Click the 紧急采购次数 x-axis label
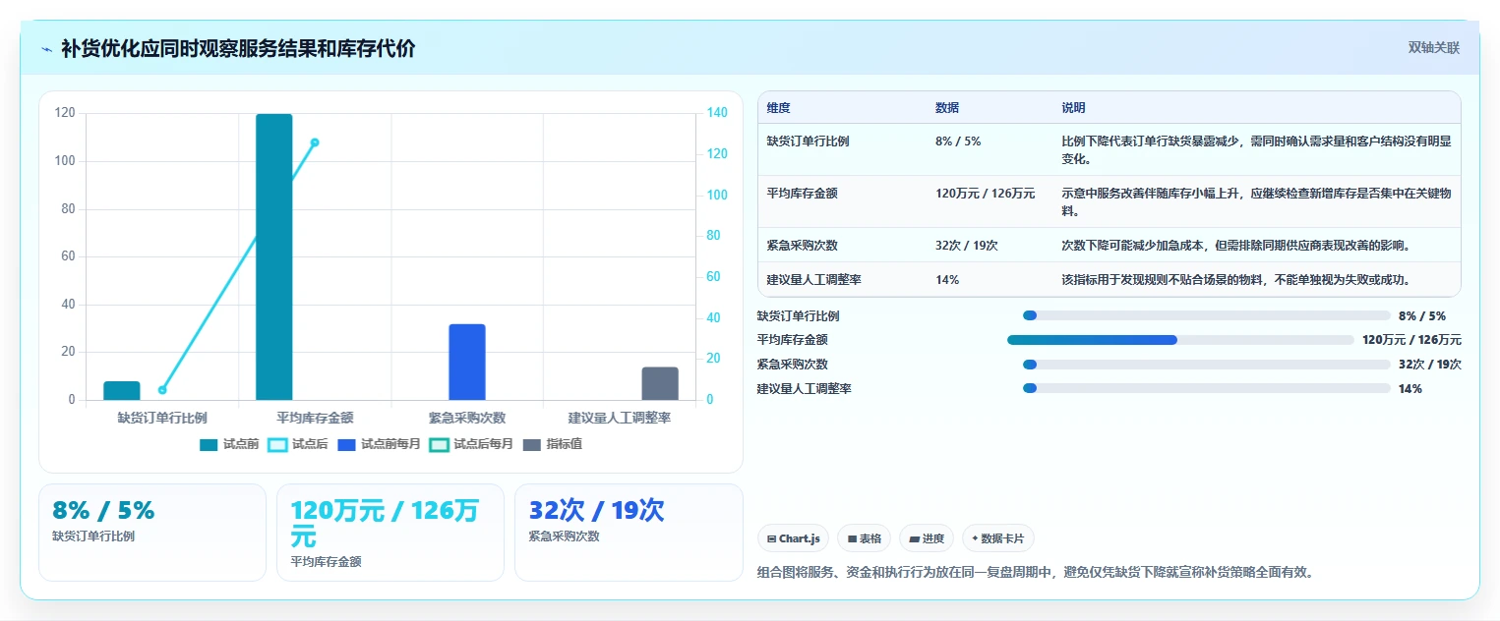This screenshot has height=621, width=1500. (467, 418)
